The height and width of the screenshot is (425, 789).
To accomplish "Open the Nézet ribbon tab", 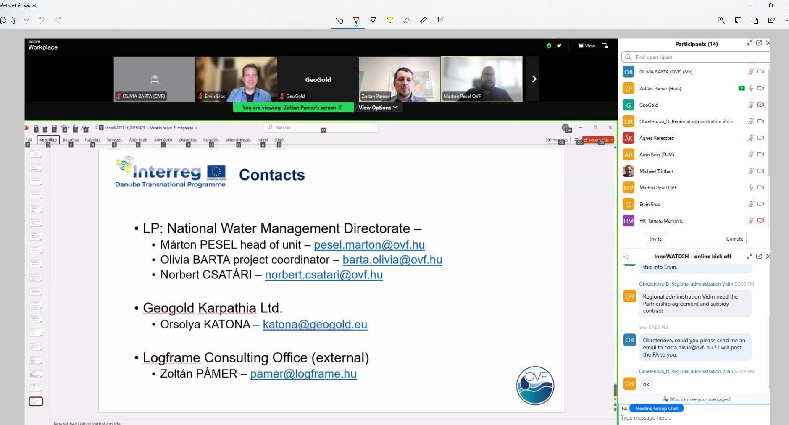I will pyautogui.click(x=263, y=140).
